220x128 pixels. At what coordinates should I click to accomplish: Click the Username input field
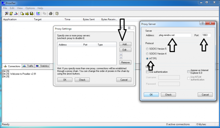[169, 77]
